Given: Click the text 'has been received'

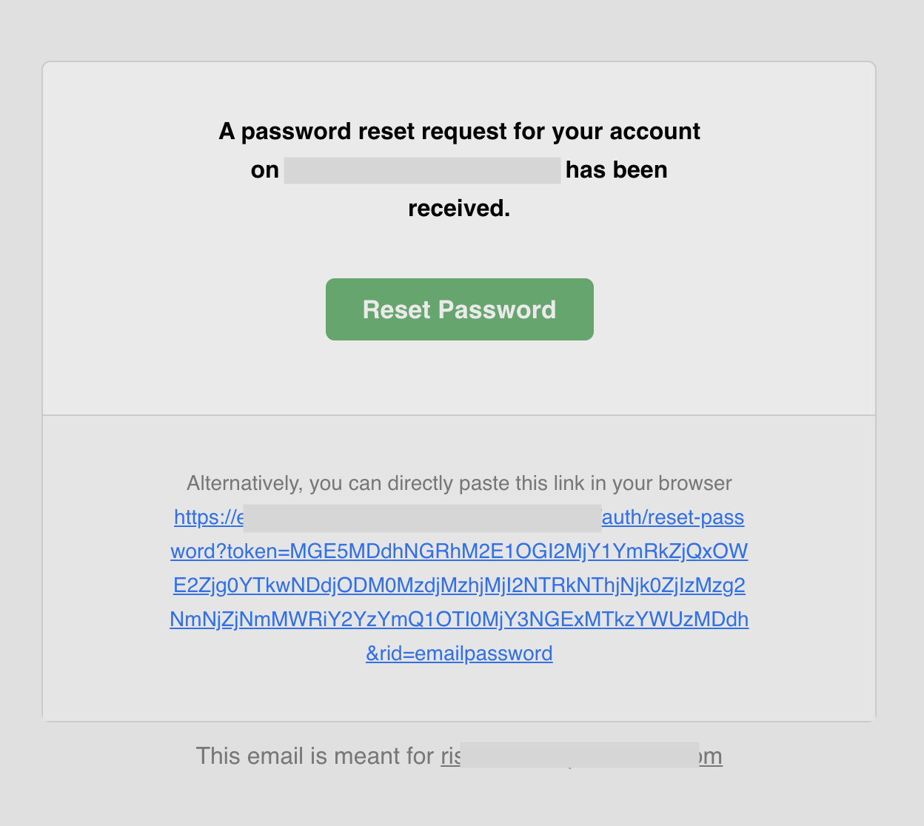Looking at the screenshot, I should click(616, 169).
